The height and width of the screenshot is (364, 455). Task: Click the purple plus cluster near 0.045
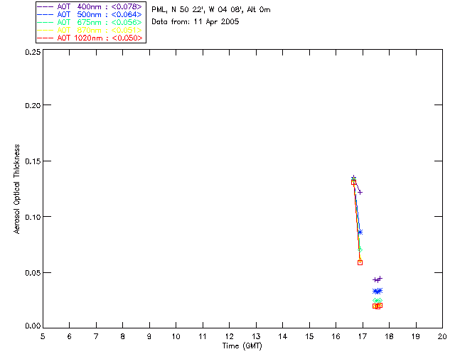pos(378,279)
